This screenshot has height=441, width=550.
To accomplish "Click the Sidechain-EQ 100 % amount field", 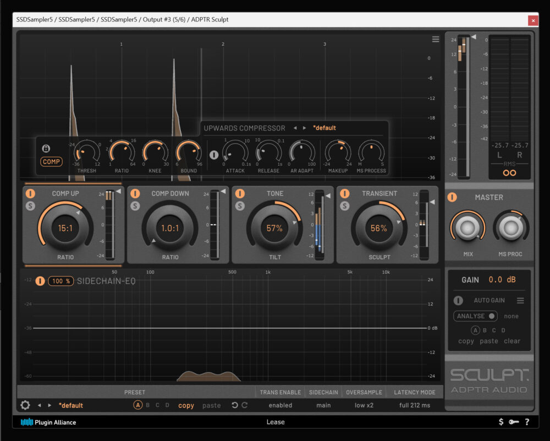I will [x=61, y=281].
